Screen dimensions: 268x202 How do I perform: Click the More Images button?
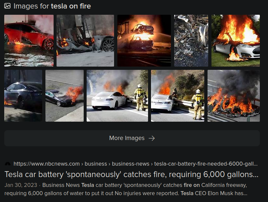click(132, 138)
